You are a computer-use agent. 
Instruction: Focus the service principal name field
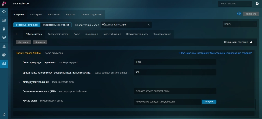click(x=175, y=91)
